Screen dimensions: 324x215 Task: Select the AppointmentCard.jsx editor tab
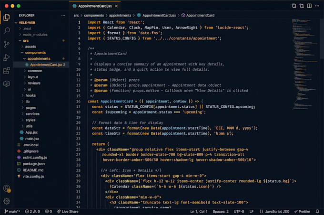(95, 6)
